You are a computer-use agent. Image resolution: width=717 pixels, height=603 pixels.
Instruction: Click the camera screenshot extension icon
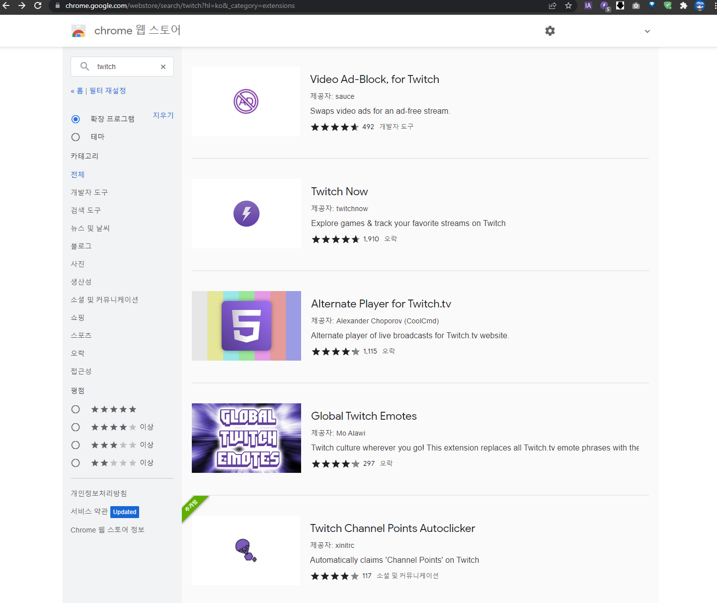[x=636, y=5]
